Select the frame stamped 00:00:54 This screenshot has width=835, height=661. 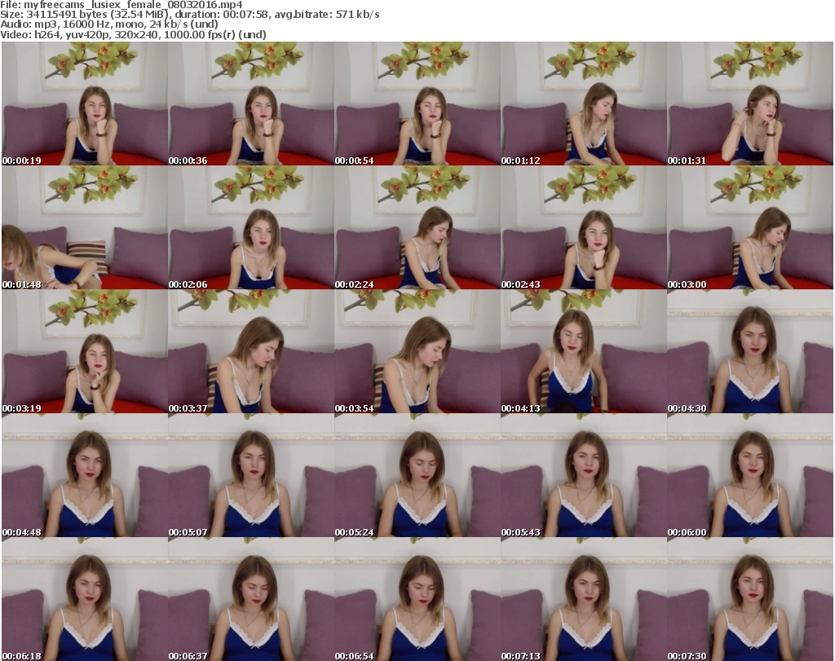point(417,104)
